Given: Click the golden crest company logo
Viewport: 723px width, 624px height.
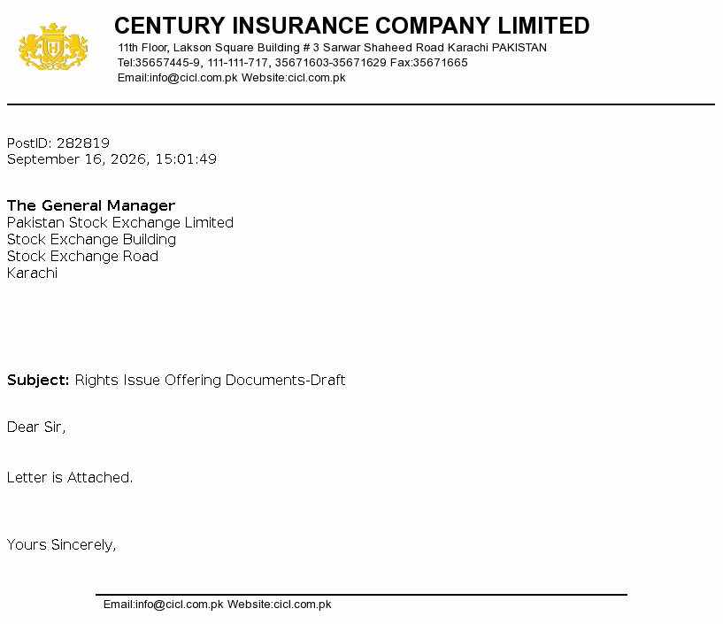Looking at the screenshot, I should [53, 47].
